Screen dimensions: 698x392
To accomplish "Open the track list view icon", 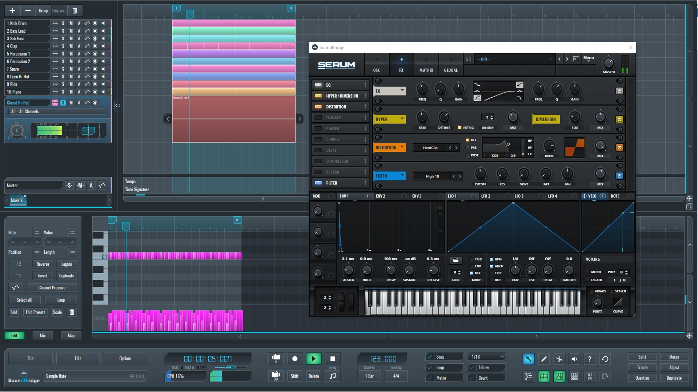I will (529, 377).
